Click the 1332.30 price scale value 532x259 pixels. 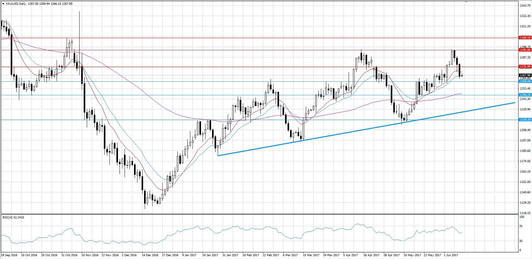point(525,16)
